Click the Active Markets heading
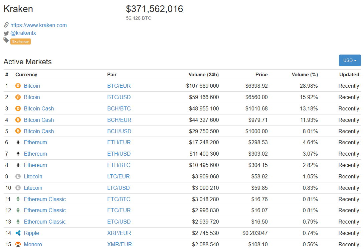This screenshot has width=364, height=249. pyautogui.click(x=28, y=62)
